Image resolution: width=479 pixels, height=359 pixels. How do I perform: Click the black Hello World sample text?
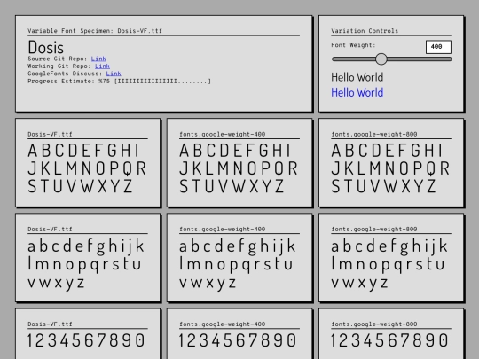coord(357,77)
